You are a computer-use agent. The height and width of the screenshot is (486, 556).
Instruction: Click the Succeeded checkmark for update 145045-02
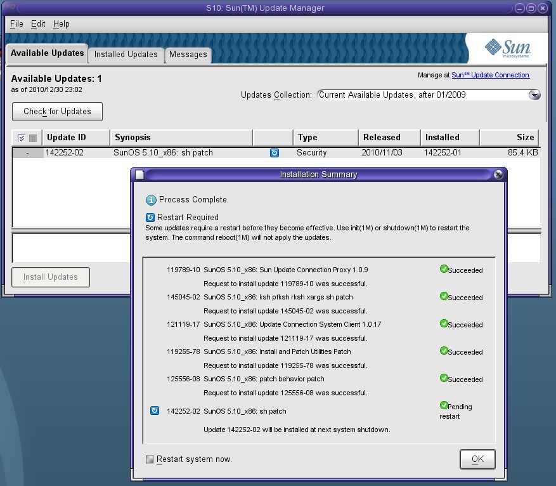[x=444, y=296]
